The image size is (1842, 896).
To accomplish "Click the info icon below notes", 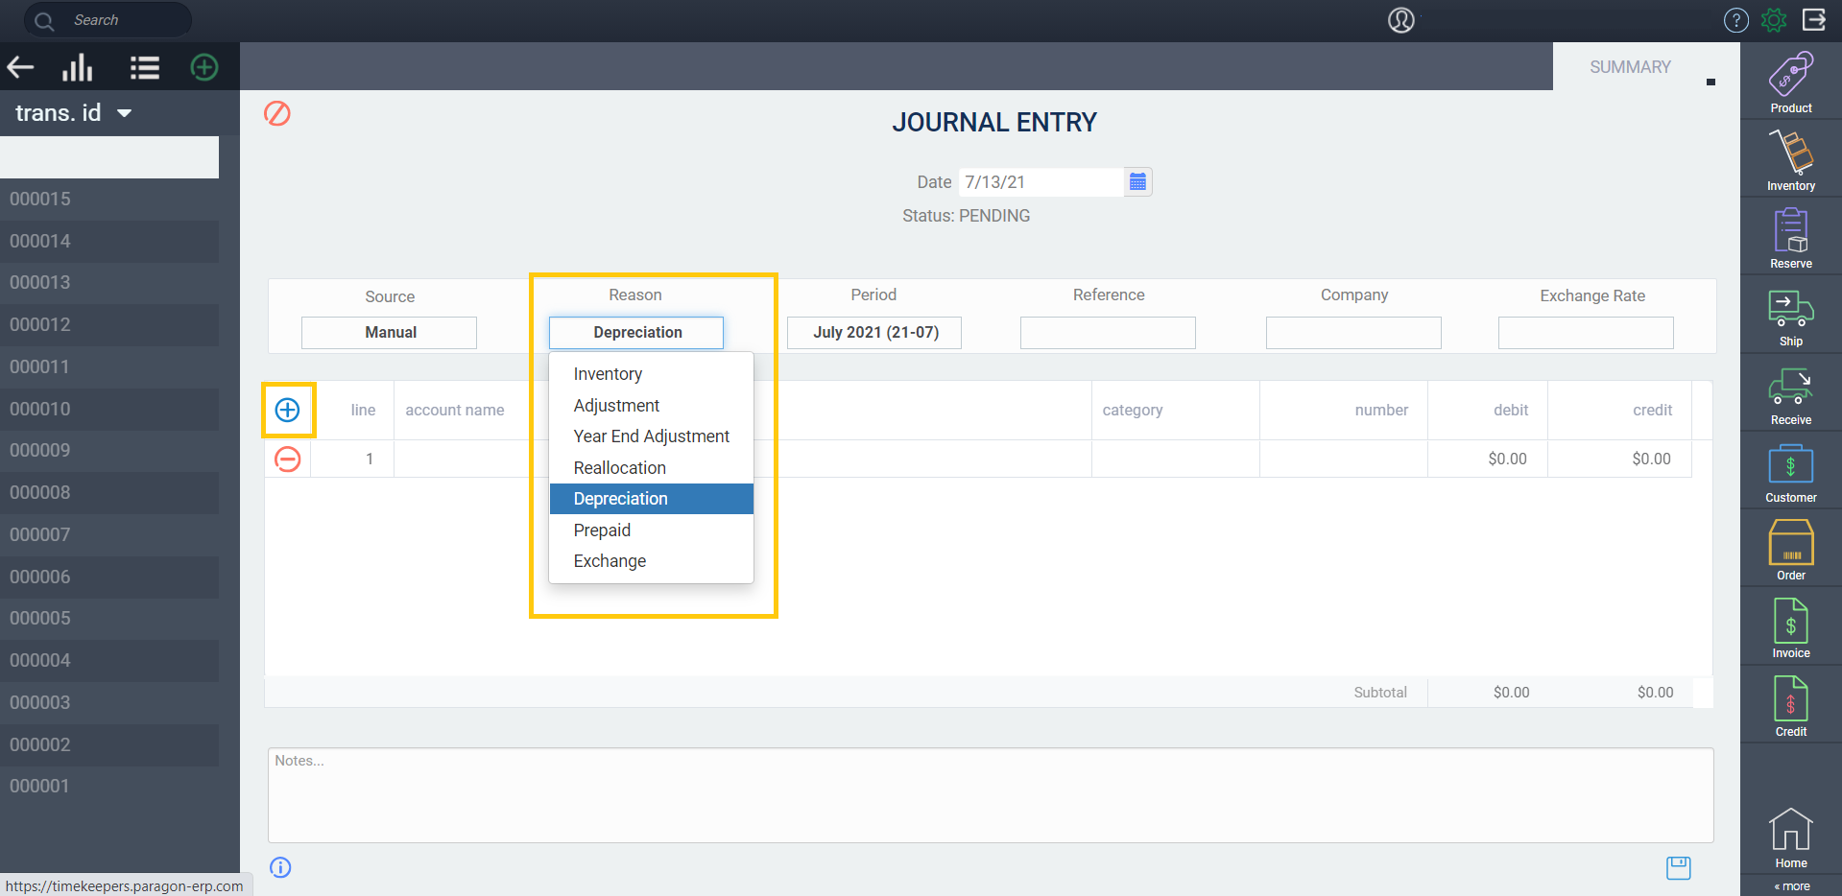I will (x=280, y=867).
